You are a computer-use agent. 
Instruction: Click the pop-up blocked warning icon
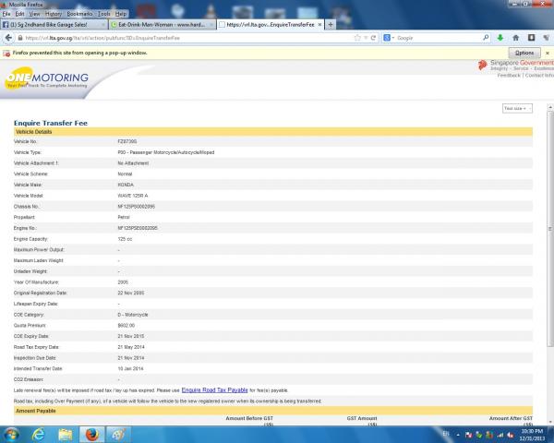[x=6, y=53]
